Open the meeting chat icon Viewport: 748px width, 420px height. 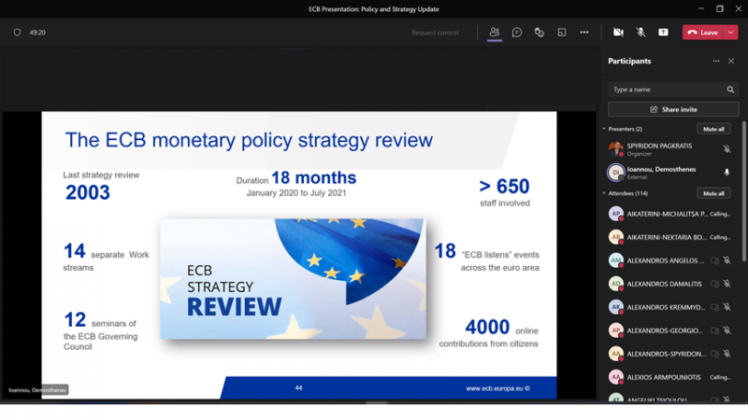coord(517,33)
